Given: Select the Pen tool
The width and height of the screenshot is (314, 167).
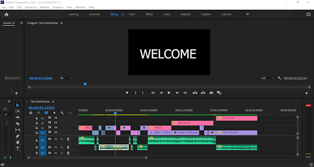Looking at the screenshot, I should click(18, 136).
